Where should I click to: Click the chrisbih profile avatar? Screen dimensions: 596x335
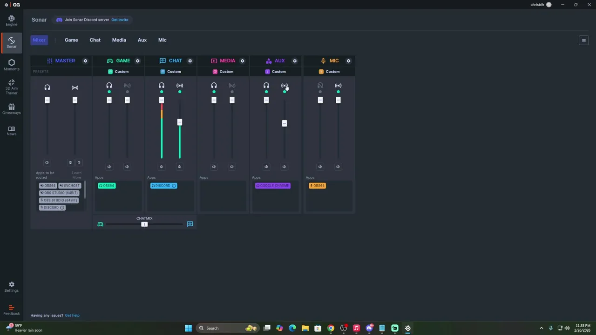tap(549, 5)
